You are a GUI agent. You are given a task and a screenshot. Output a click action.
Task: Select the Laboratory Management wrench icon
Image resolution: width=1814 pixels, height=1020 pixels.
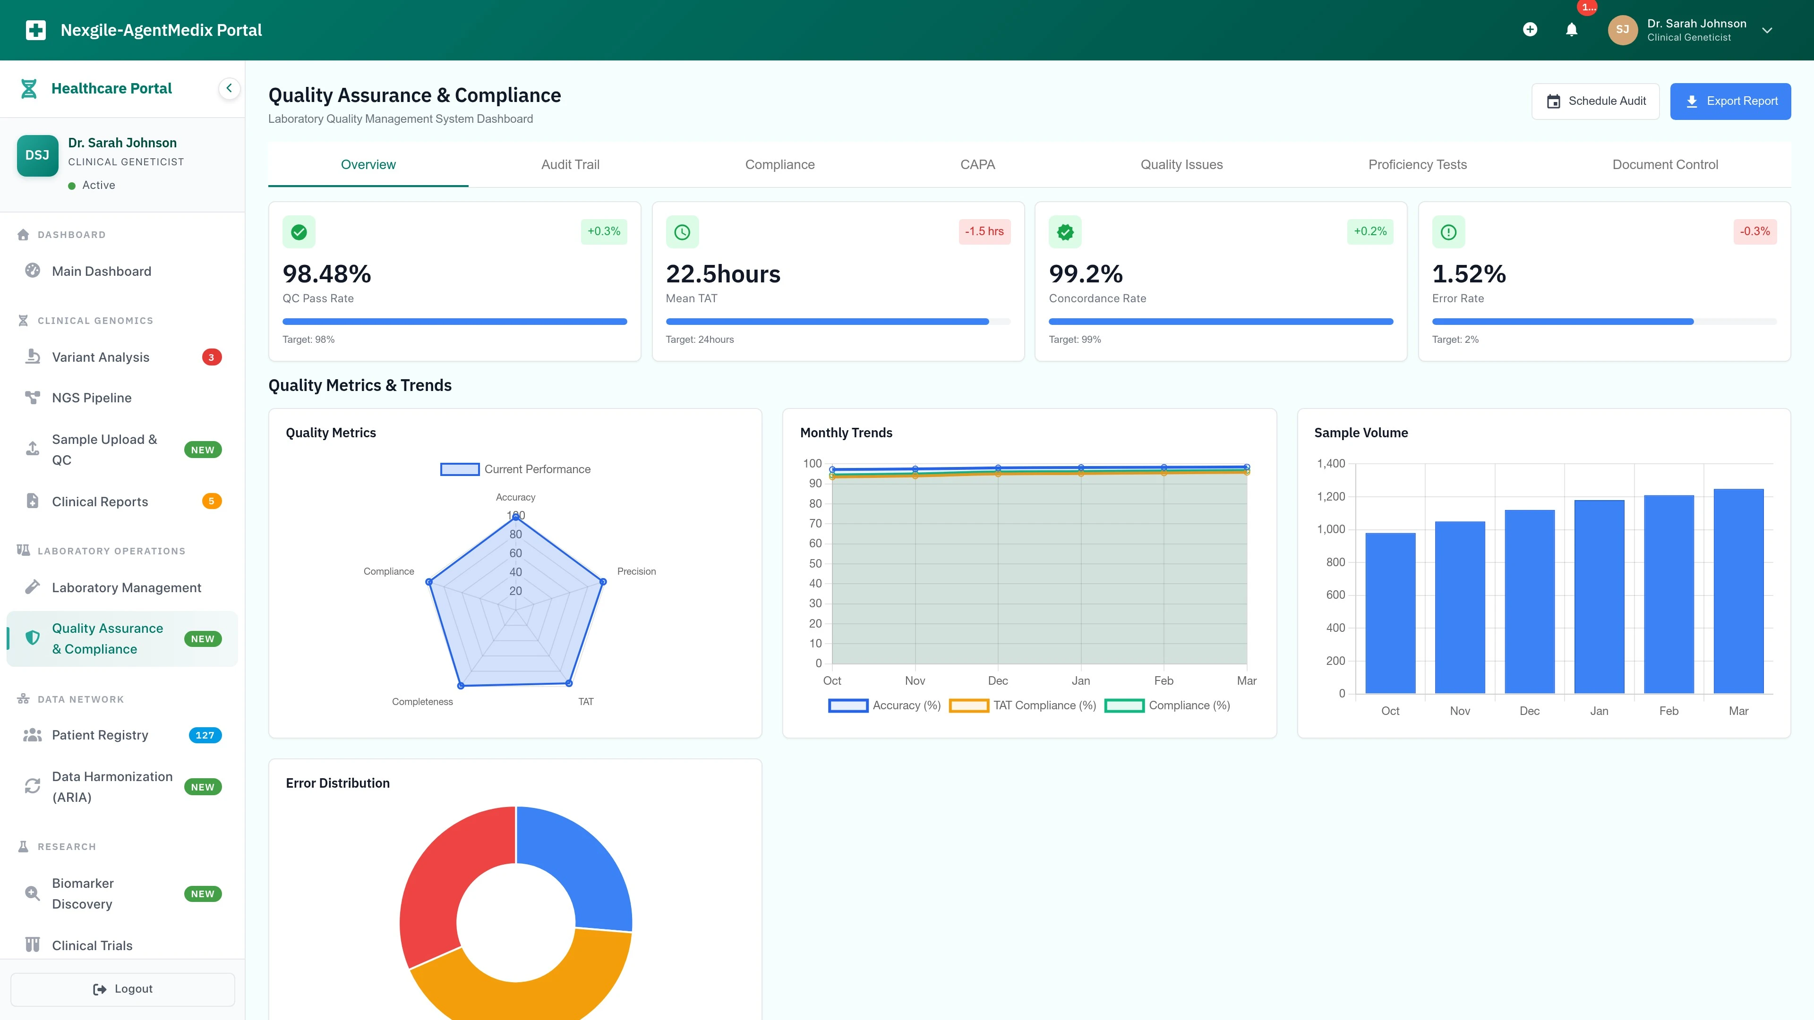pos(33,587)
